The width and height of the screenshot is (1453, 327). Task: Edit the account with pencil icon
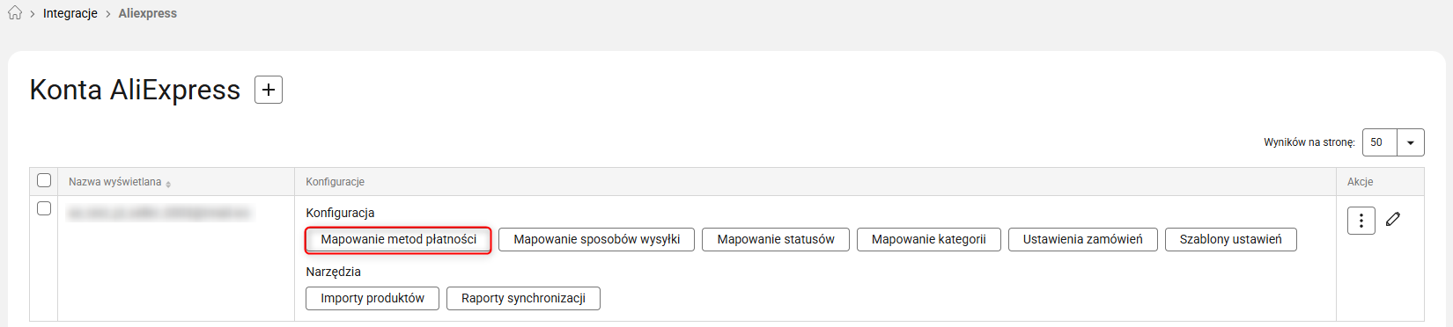[1392, 219]
